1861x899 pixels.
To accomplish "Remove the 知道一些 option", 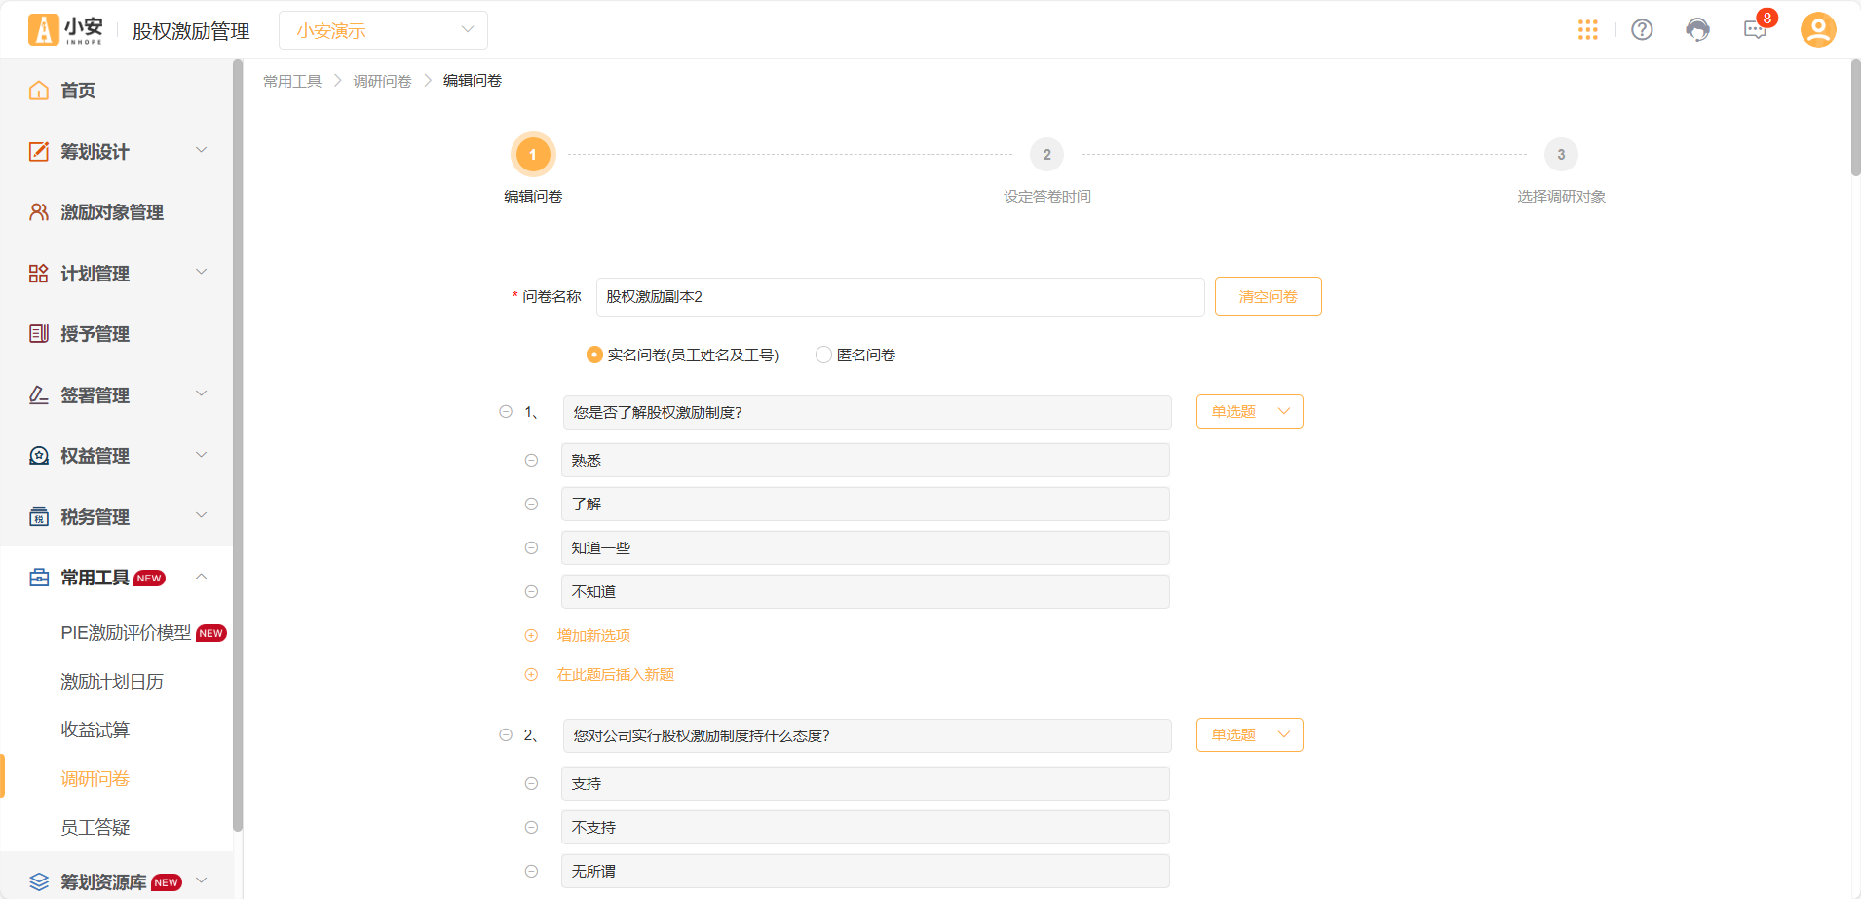I will [x=531, y=547].
